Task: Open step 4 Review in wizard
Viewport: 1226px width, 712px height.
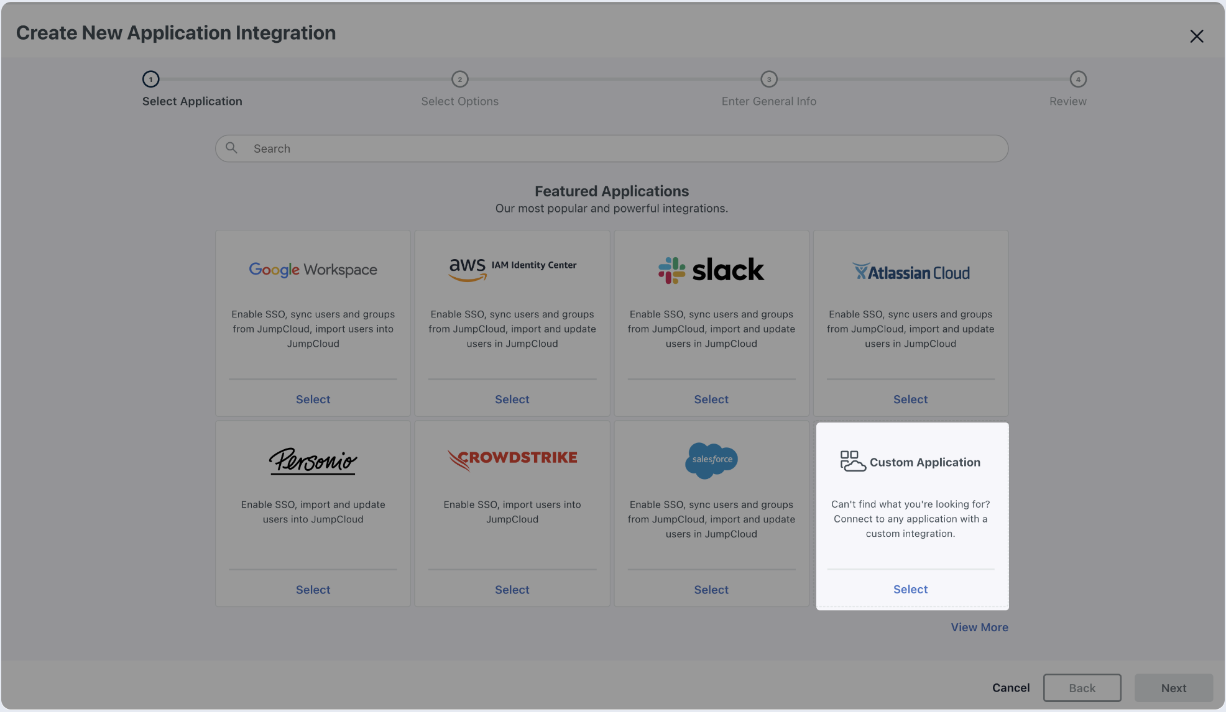Action: pyautogui.click(x=1077, y=80)
